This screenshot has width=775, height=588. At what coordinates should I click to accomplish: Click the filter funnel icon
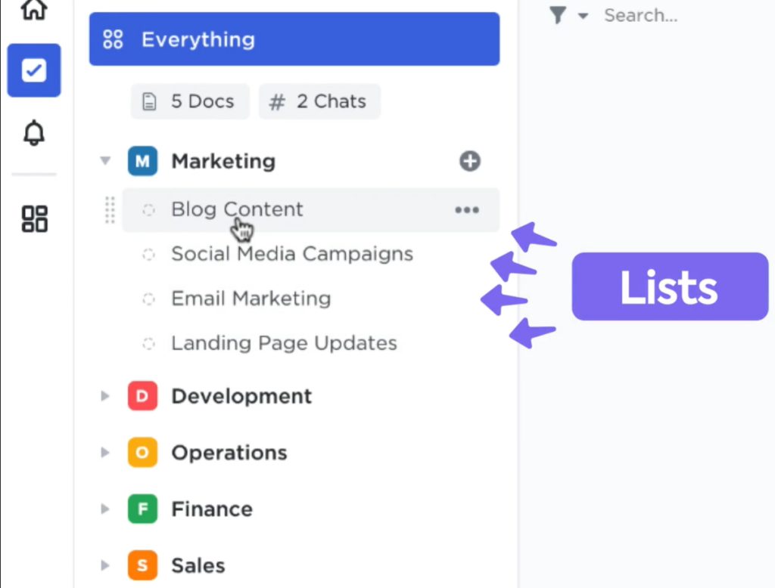558,15
